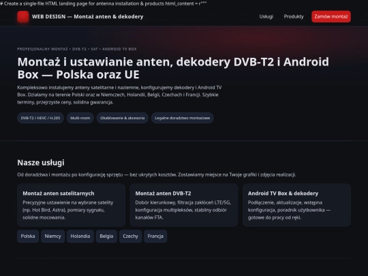Click the stray Create a single-file HTML text
This screenshot has height=276, width=368.
point(104,4)
